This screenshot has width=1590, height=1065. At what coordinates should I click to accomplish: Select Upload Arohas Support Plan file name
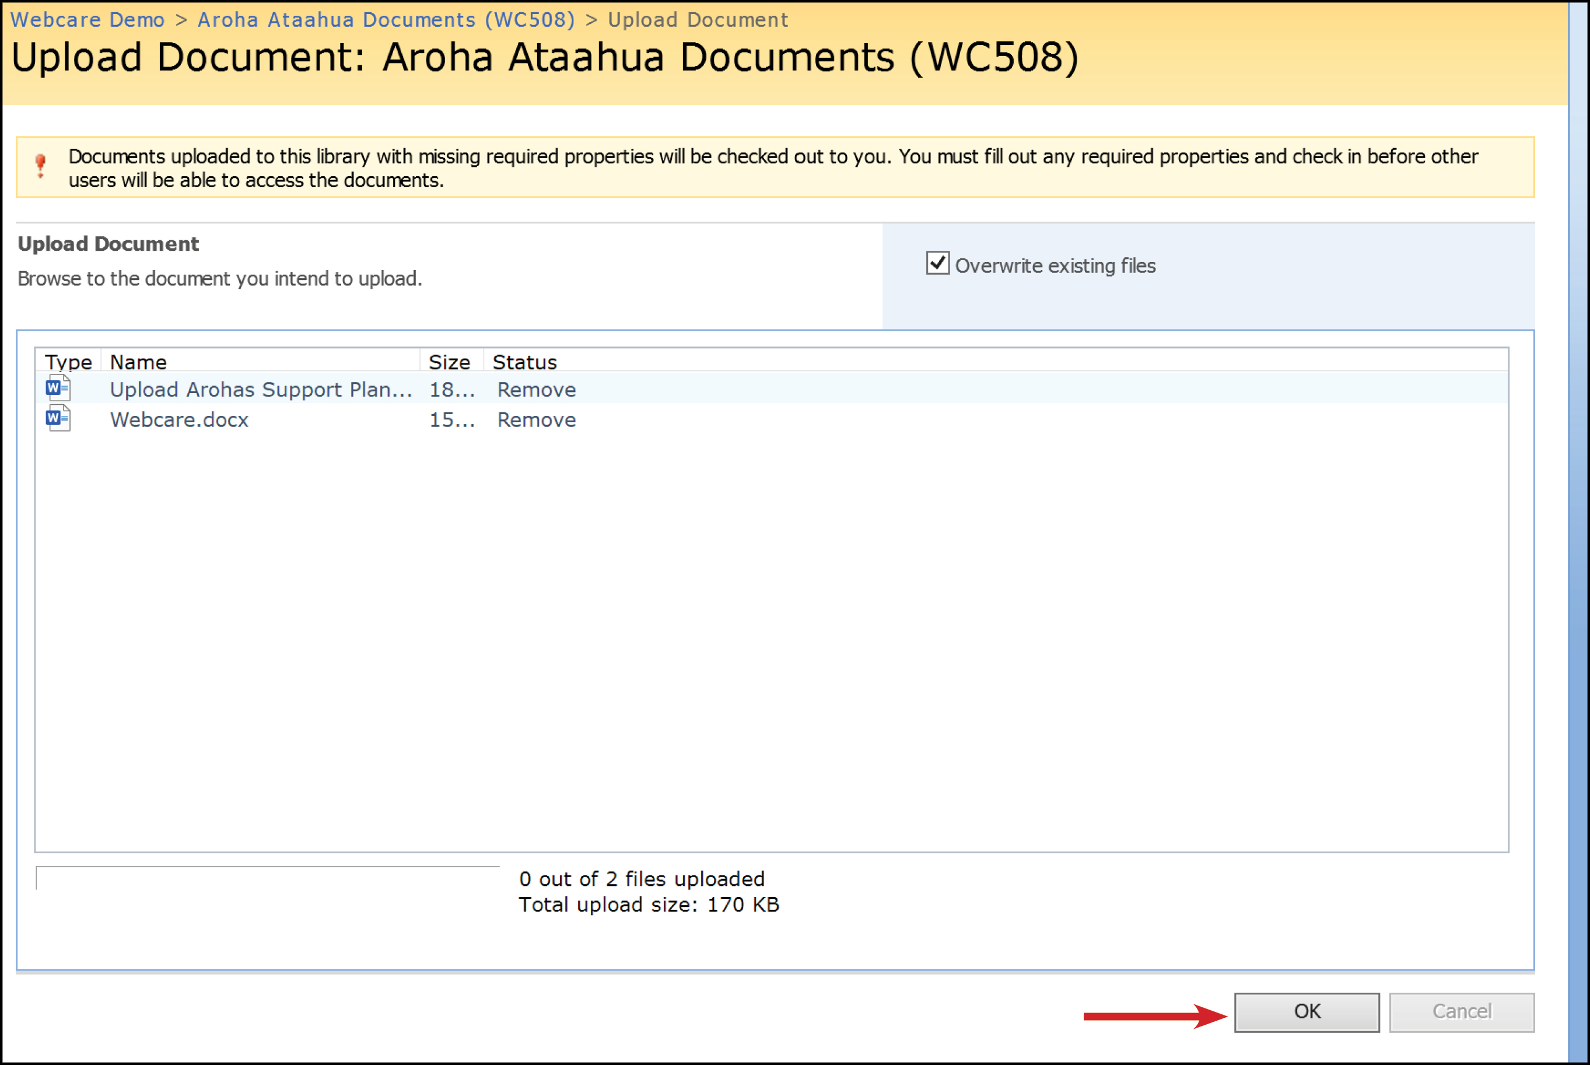coord(261,390)
